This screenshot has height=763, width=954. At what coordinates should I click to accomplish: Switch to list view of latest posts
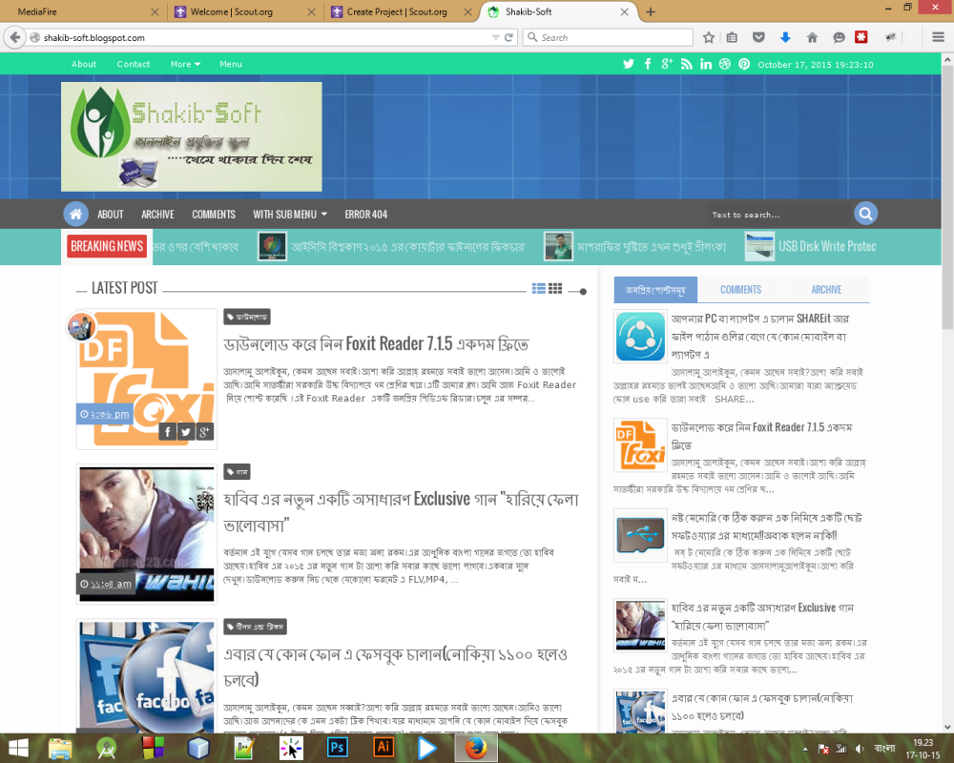pyautogui.click(x=538, y=288)
